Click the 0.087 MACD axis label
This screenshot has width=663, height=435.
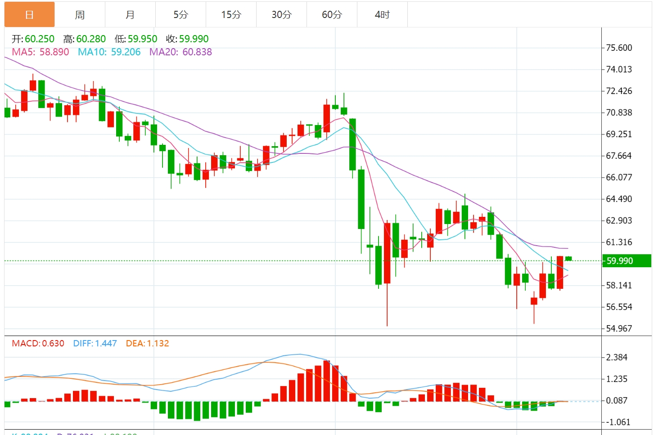point(617,400)
